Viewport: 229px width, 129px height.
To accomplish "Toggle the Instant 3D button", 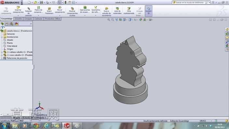I will pyautogui.click(x=149, y=11).
